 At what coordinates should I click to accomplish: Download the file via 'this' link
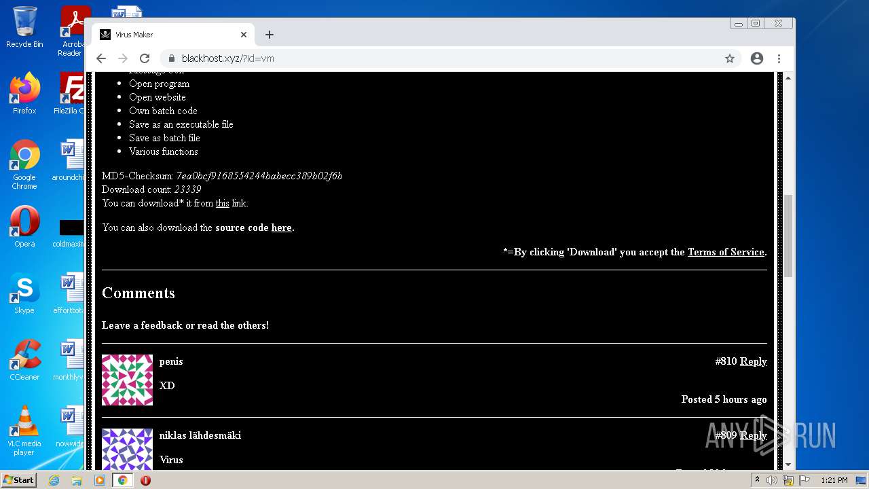click(222, 203)
